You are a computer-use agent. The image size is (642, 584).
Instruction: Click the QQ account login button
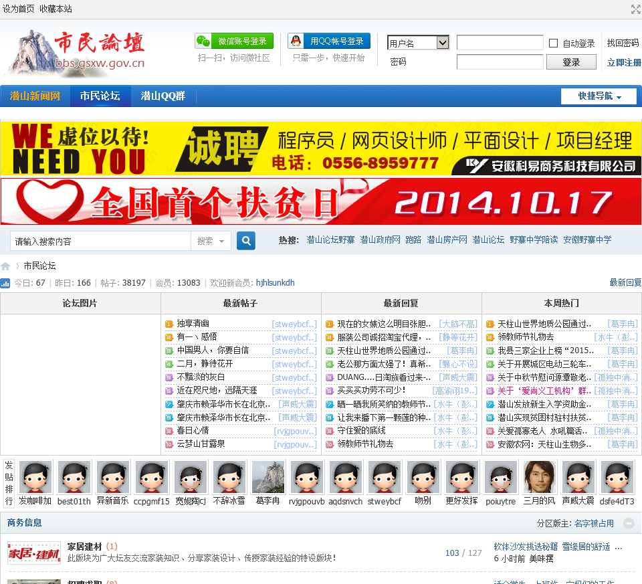pos(329,41)
